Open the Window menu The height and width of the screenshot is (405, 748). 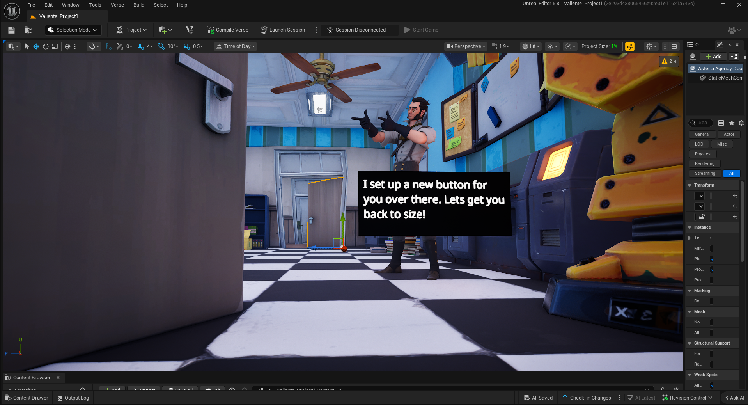coord(71,5)
